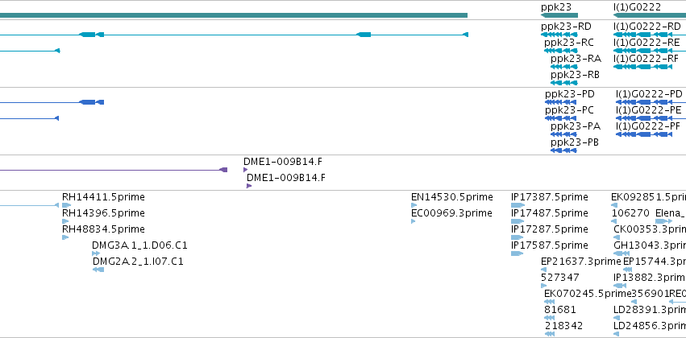
Task: Select EST EC00969.3prime
Action: tap(452, 213)
